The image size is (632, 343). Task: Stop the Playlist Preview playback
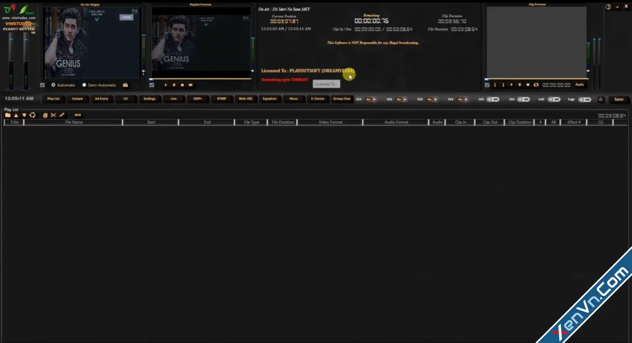(x=182, y=85)
